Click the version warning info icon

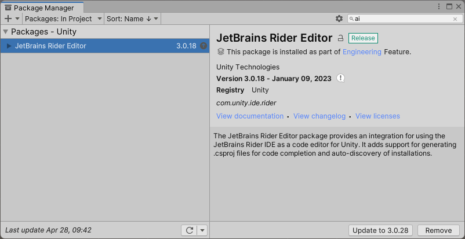(341, 79)
